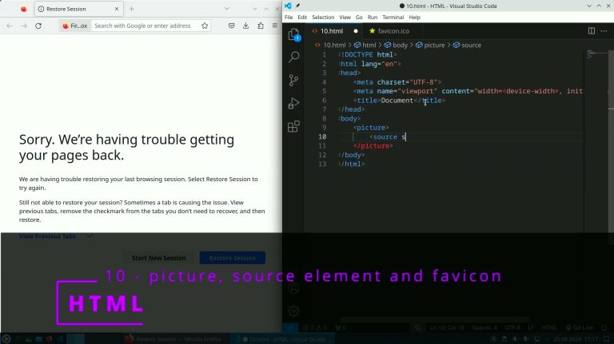
Task: Select the Restore Session browser tab
Action: (x=79, y=9)
